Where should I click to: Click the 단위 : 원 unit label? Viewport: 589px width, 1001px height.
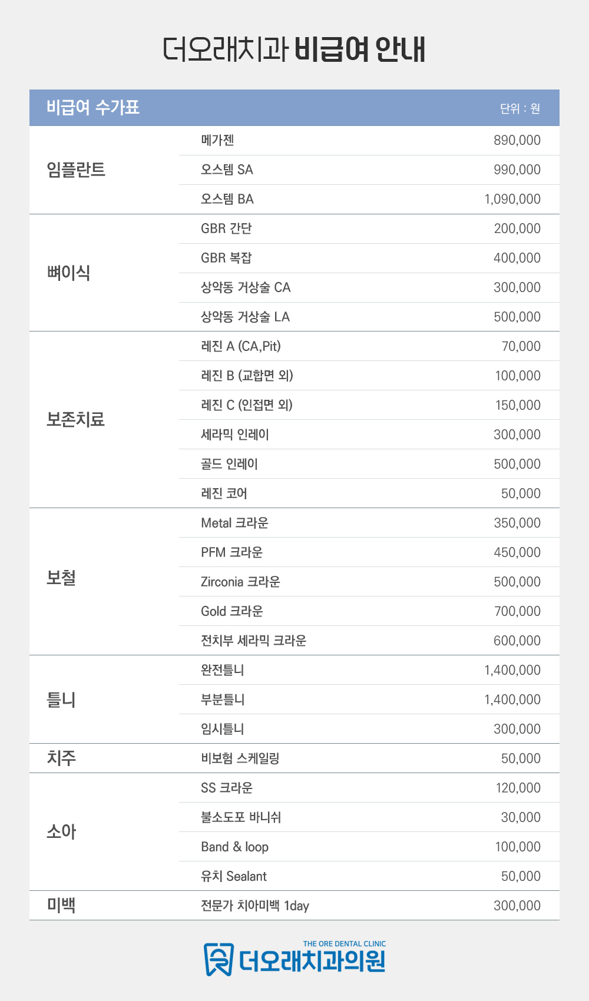point(519,108)
